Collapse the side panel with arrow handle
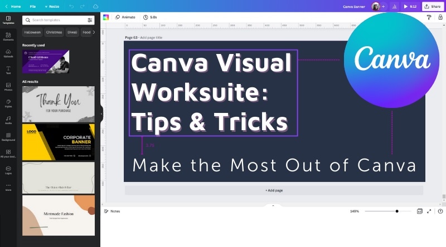Screen dimensions: 446x247 tap(101, 113)
